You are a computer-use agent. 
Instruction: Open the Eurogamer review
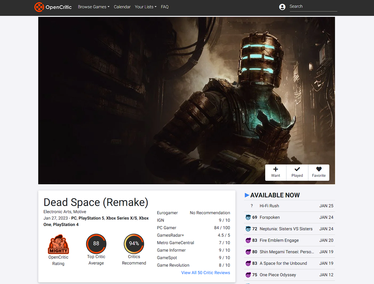pos(167,213)
